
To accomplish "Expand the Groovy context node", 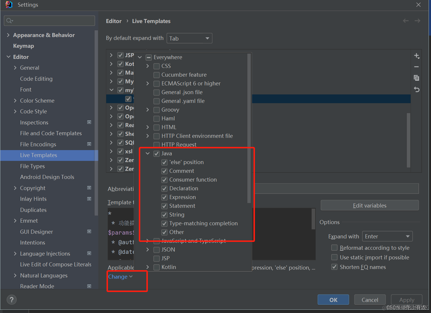I will (148, 110).
